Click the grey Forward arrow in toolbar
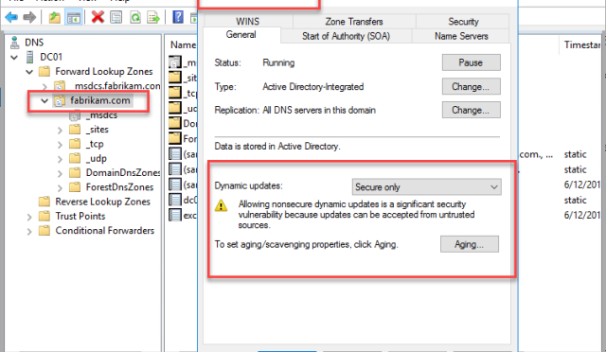This screenshot has width=606, height=352. click(x=29, y=17)
